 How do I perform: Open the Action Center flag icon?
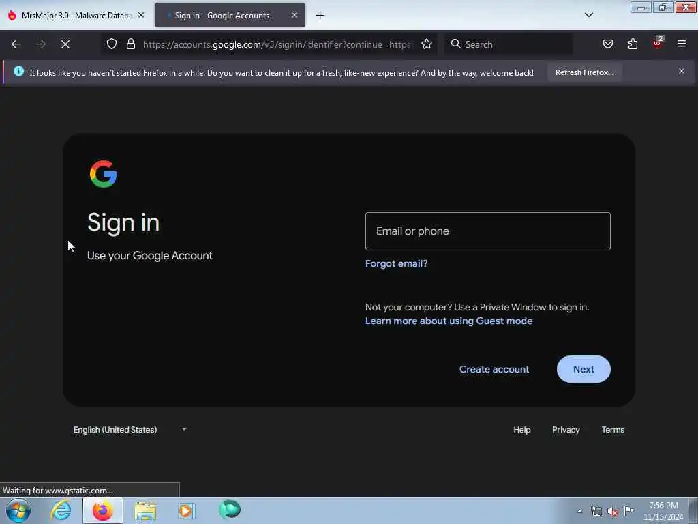(x=628, y=510)
